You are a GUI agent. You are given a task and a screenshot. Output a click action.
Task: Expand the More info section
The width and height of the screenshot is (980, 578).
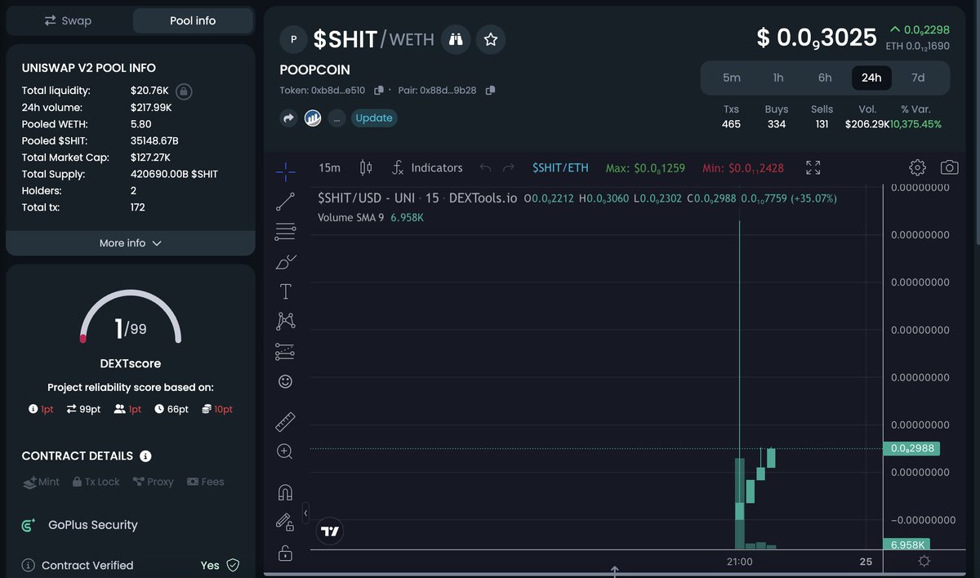coord(131,243)
